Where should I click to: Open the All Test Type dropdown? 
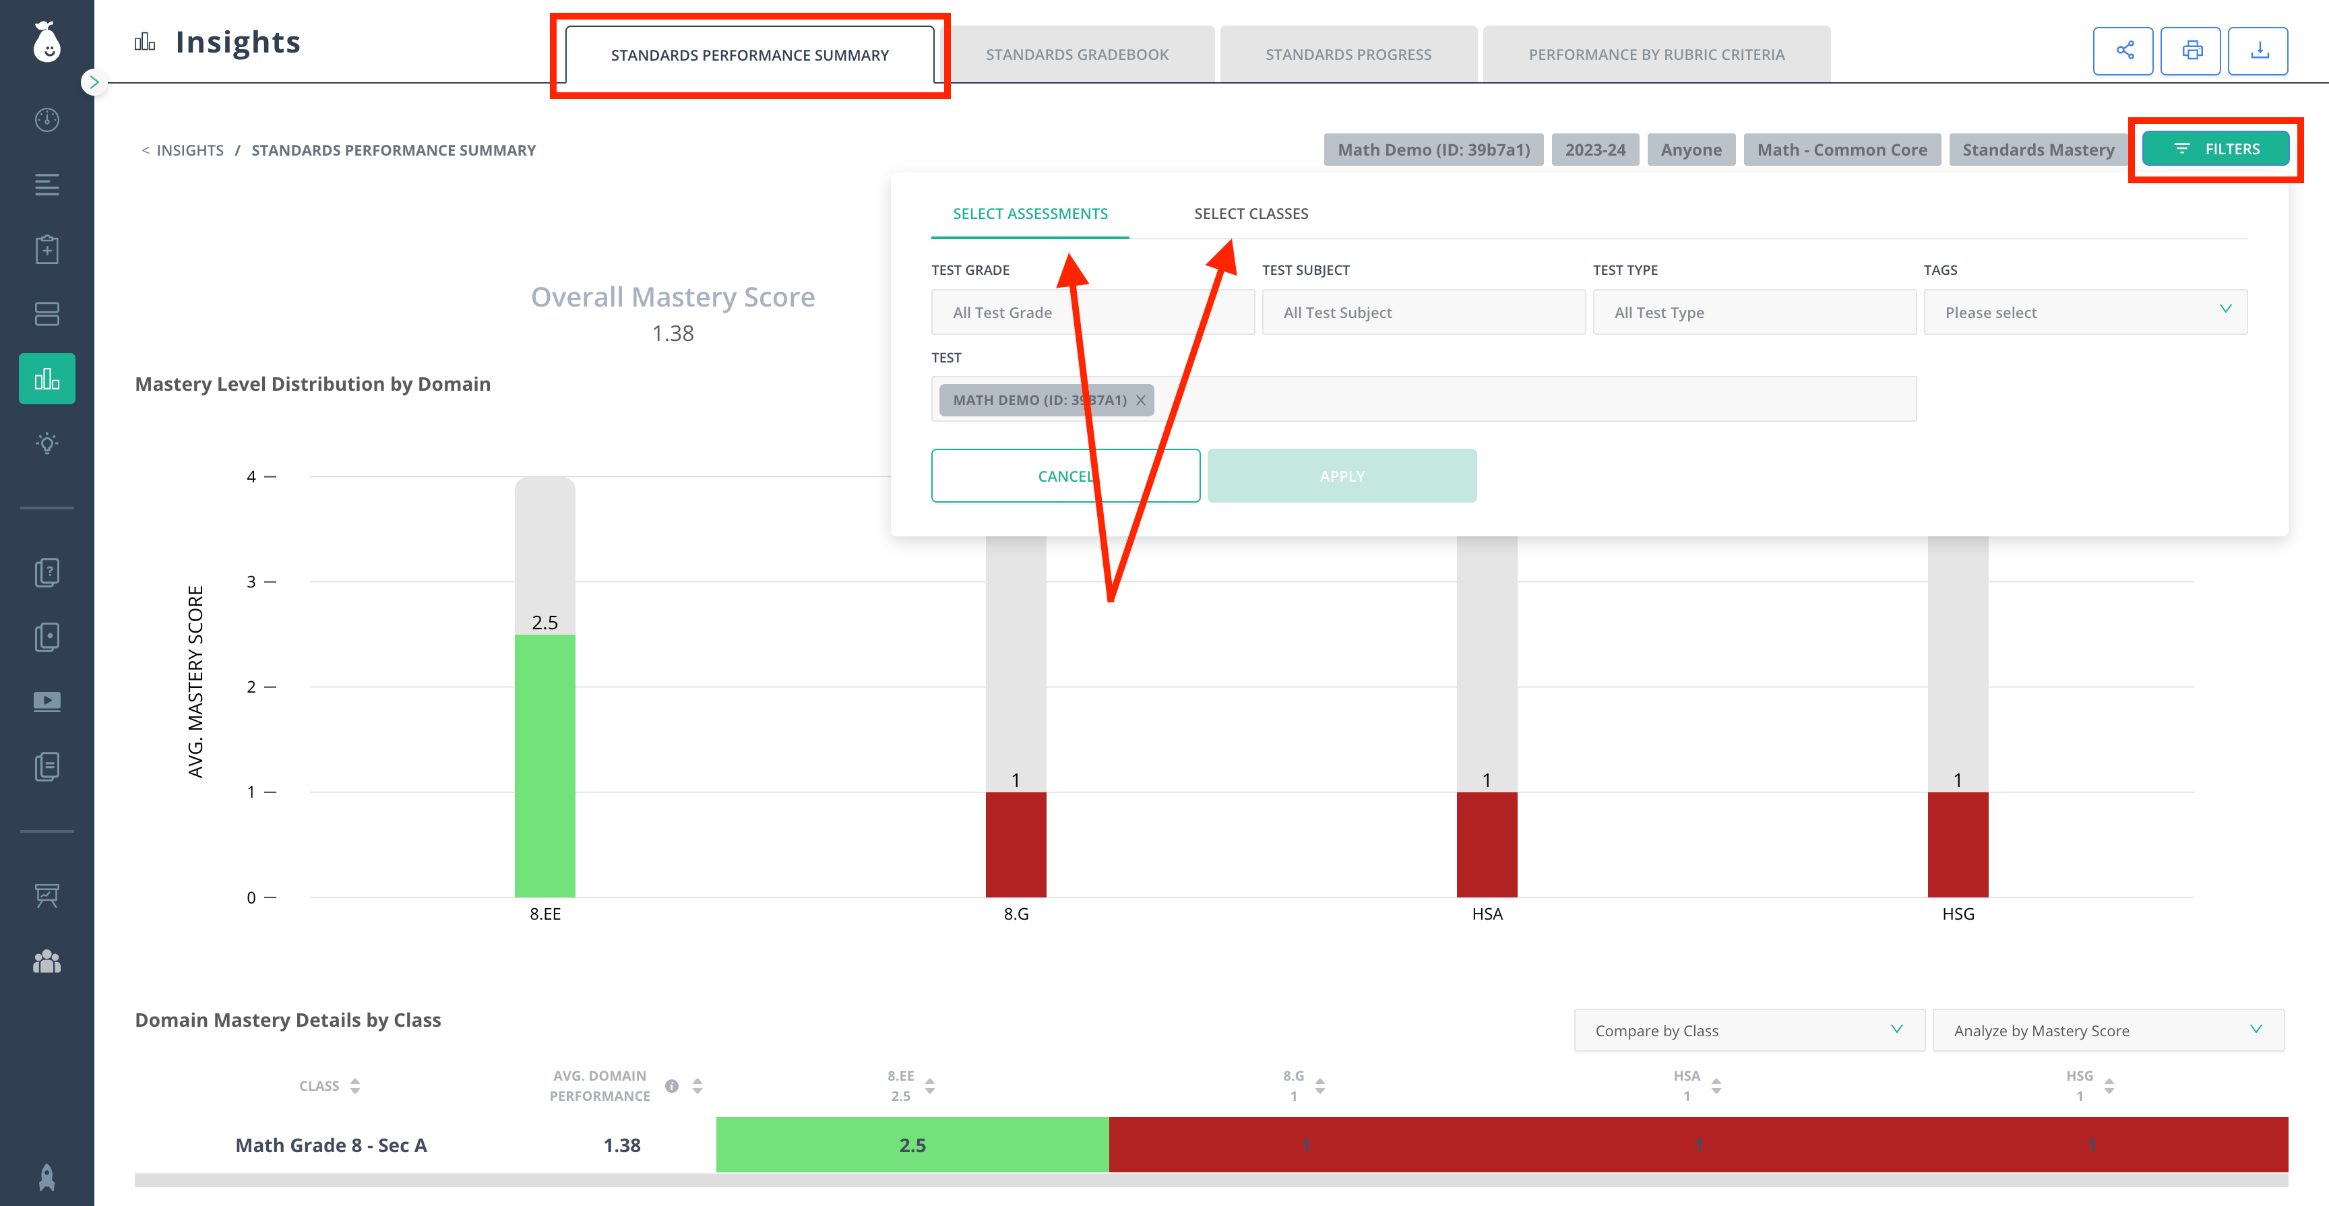click(1754, 313)
